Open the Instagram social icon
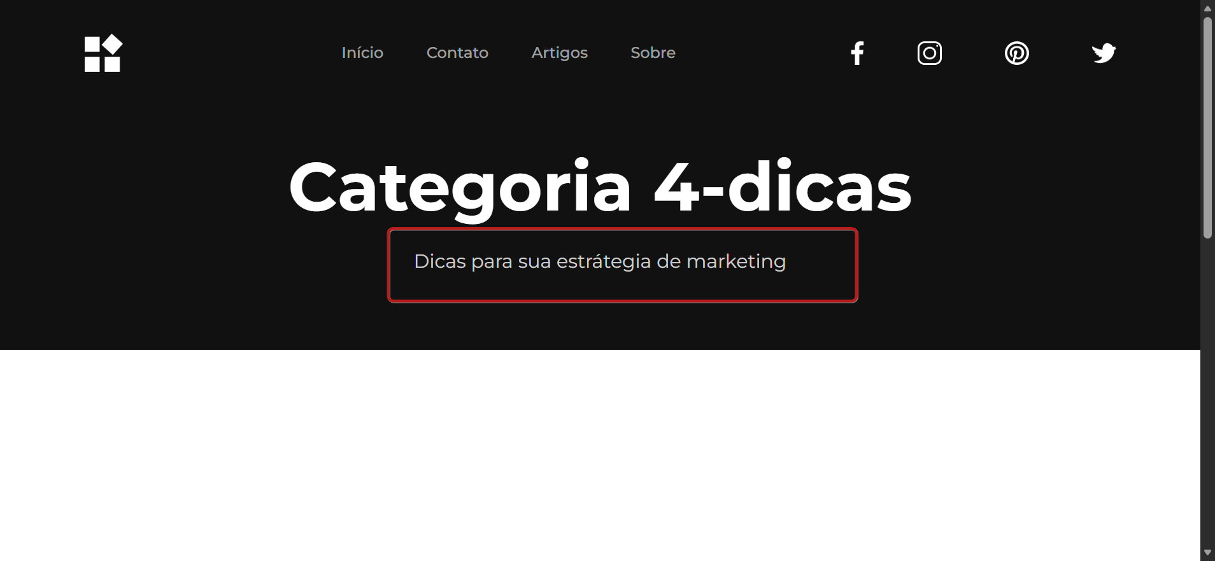1215x561 pixels. [x=929, y=53]
